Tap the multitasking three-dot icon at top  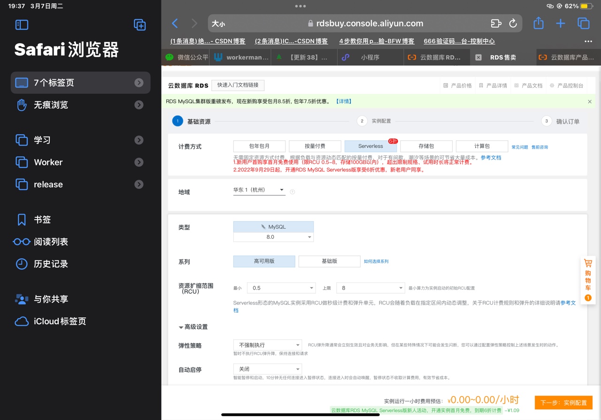[300, 6]
